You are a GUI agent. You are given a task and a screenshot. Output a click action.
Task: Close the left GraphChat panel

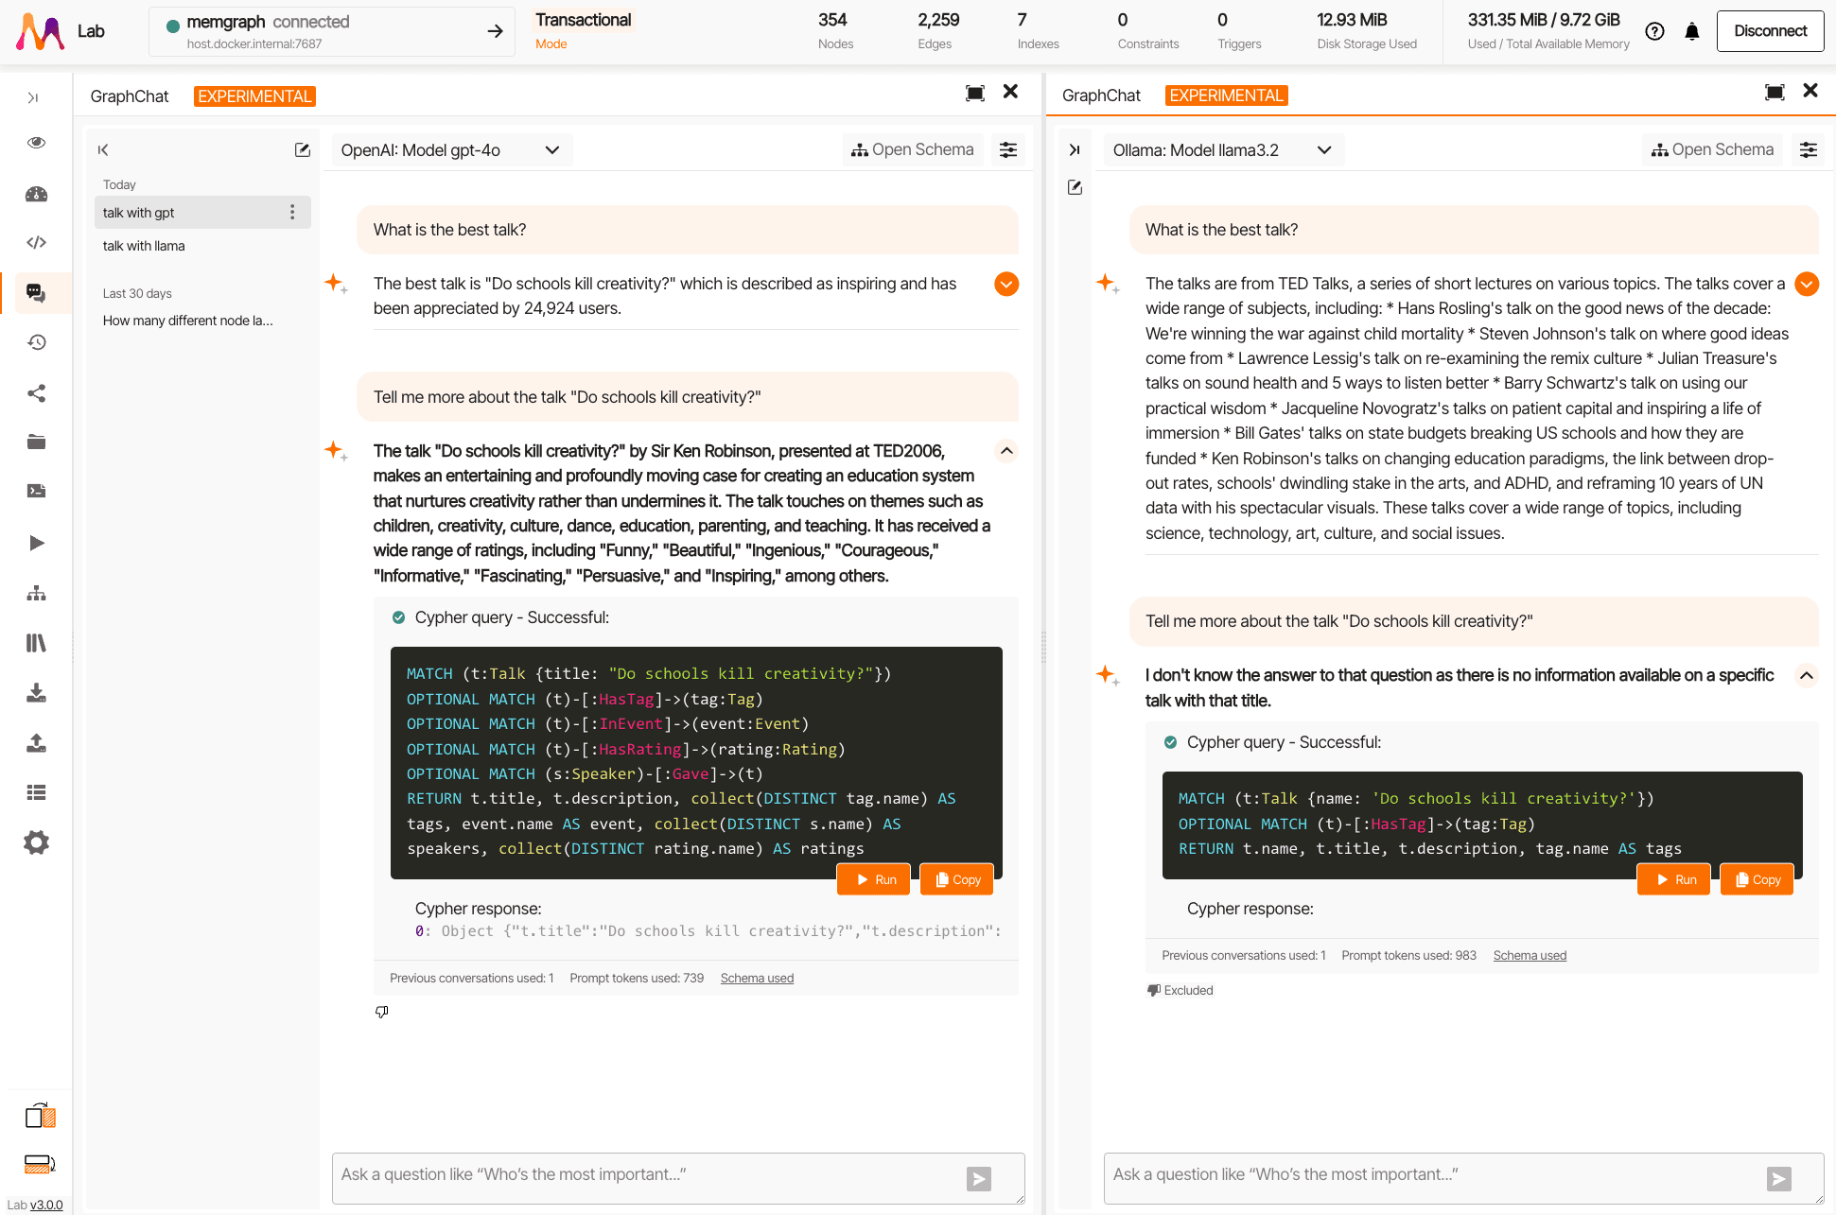pos(1010,92)
